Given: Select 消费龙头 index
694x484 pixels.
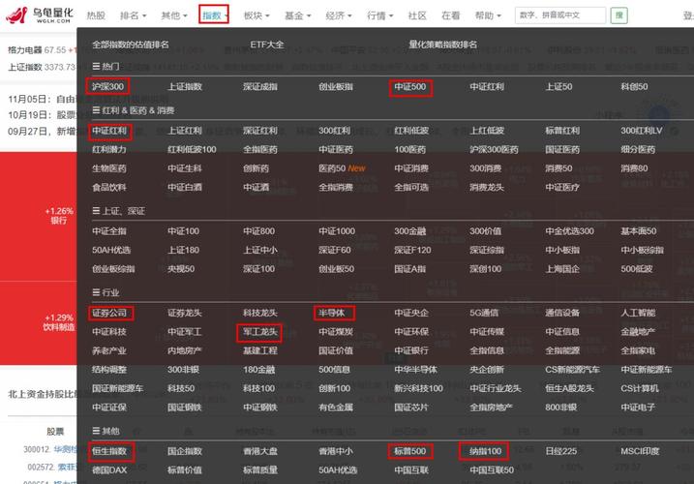Looking at the screenshot, I should coord(487,187).
